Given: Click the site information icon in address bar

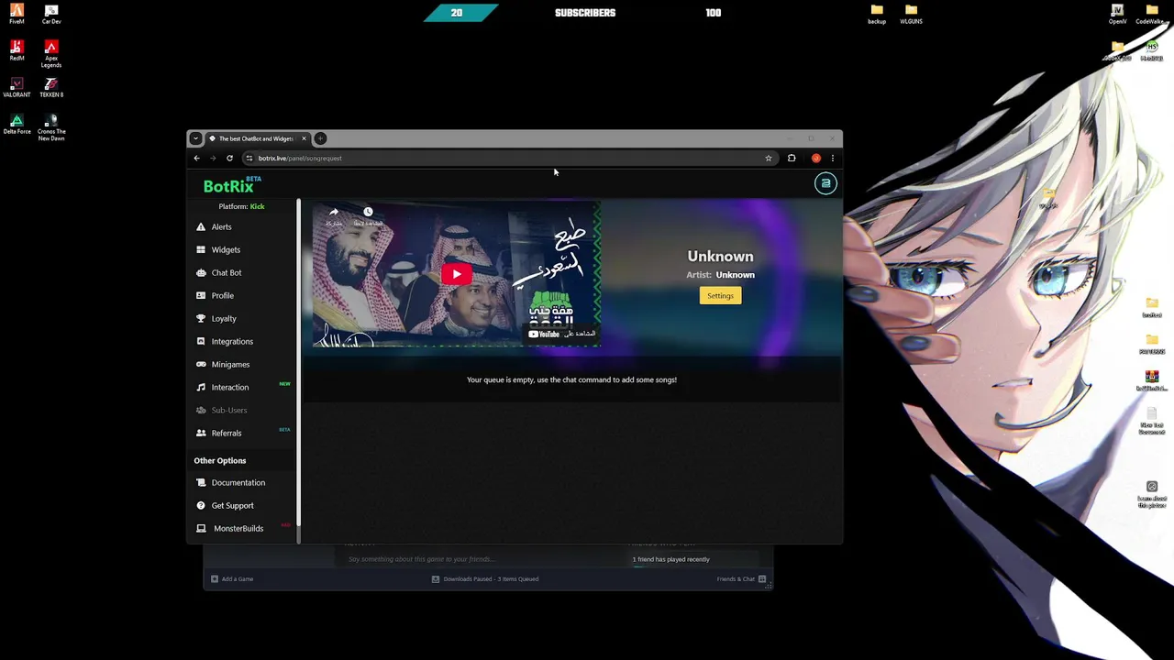Looking at the screenshot, I should [x=249, y=158].
